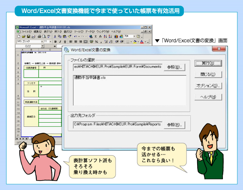This screenshot has height=190, width=243.
Task: Click 参照(R)... beside the output folder
Action: [174, 125]
